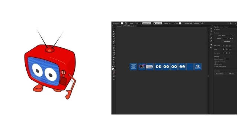Click the Smart Guides icon in Guides row

229,50
